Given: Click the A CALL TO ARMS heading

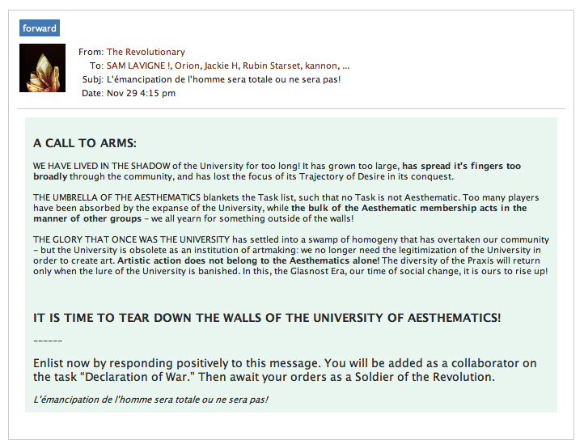Looking at the screenshot, I should (x=85, y=143).
